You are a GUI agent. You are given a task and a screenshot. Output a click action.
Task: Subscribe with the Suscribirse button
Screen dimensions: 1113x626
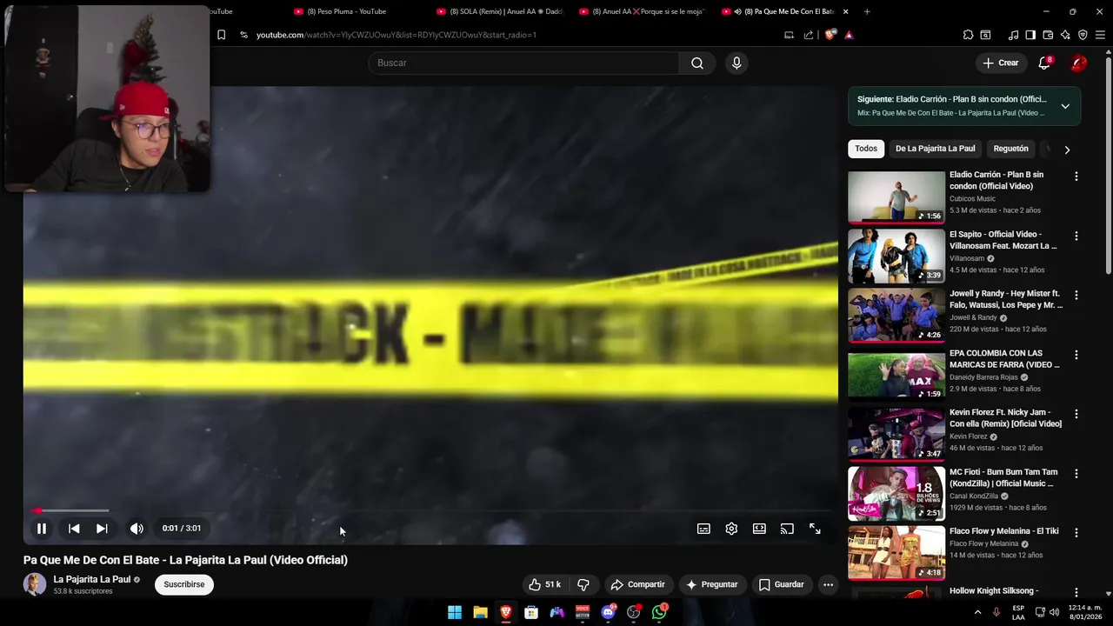[x=184, y=584]
